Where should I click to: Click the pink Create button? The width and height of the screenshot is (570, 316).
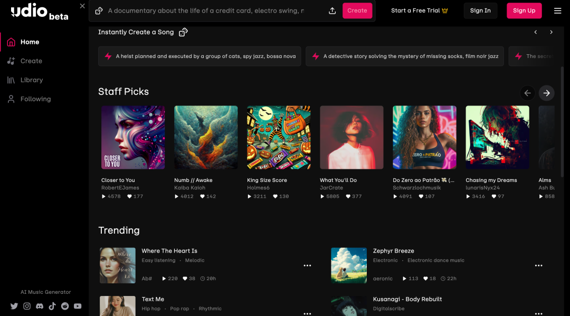(357, 11)
